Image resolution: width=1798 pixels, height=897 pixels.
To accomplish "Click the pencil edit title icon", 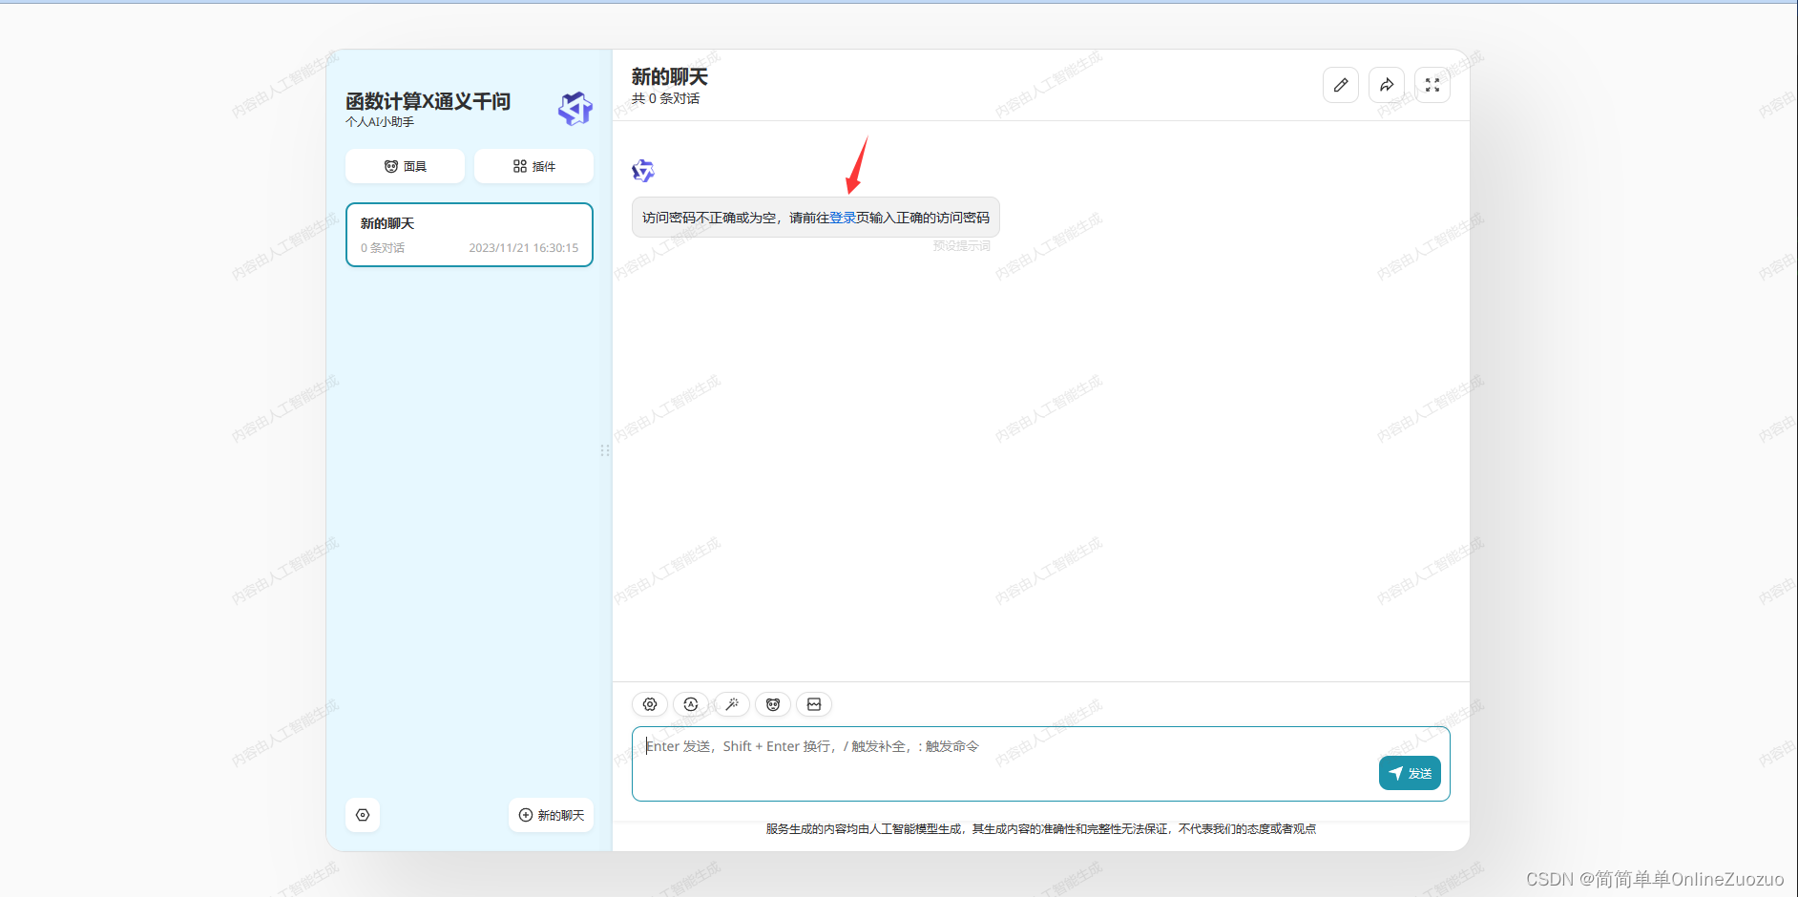I will 1341,85.
